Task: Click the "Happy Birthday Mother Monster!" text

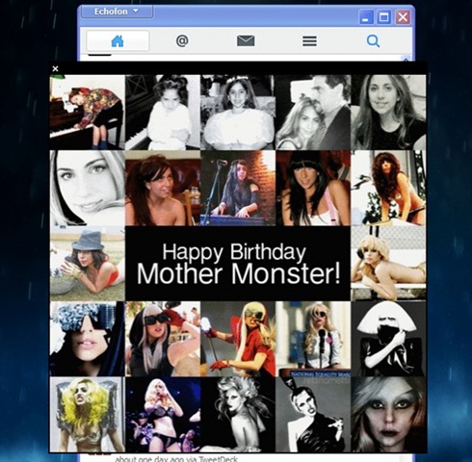Action: coord(238,264)
